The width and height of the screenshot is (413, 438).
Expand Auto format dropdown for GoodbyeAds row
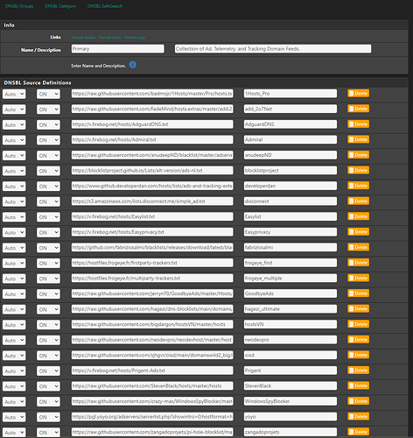pos(14,294)
